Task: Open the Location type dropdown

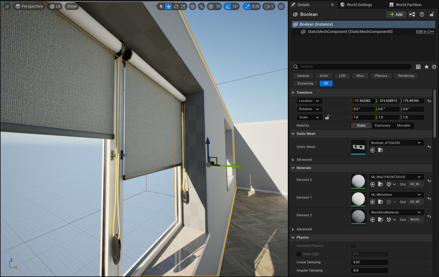Action: click(x=309, y=101)
